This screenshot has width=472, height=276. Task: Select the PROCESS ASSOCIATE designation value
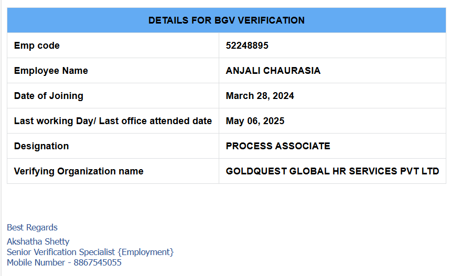[278, 146]
